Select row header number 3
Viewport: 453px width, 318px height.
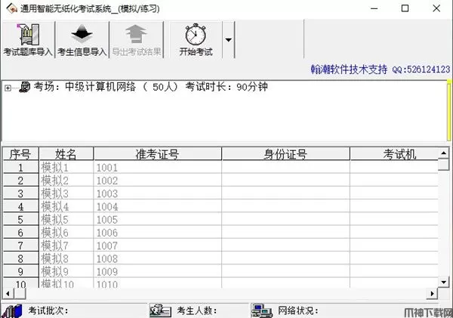20,193
